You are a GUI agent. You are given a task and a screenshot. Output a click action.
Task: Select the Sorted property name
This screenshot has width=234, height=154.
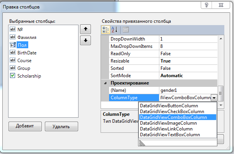(134, 68)
